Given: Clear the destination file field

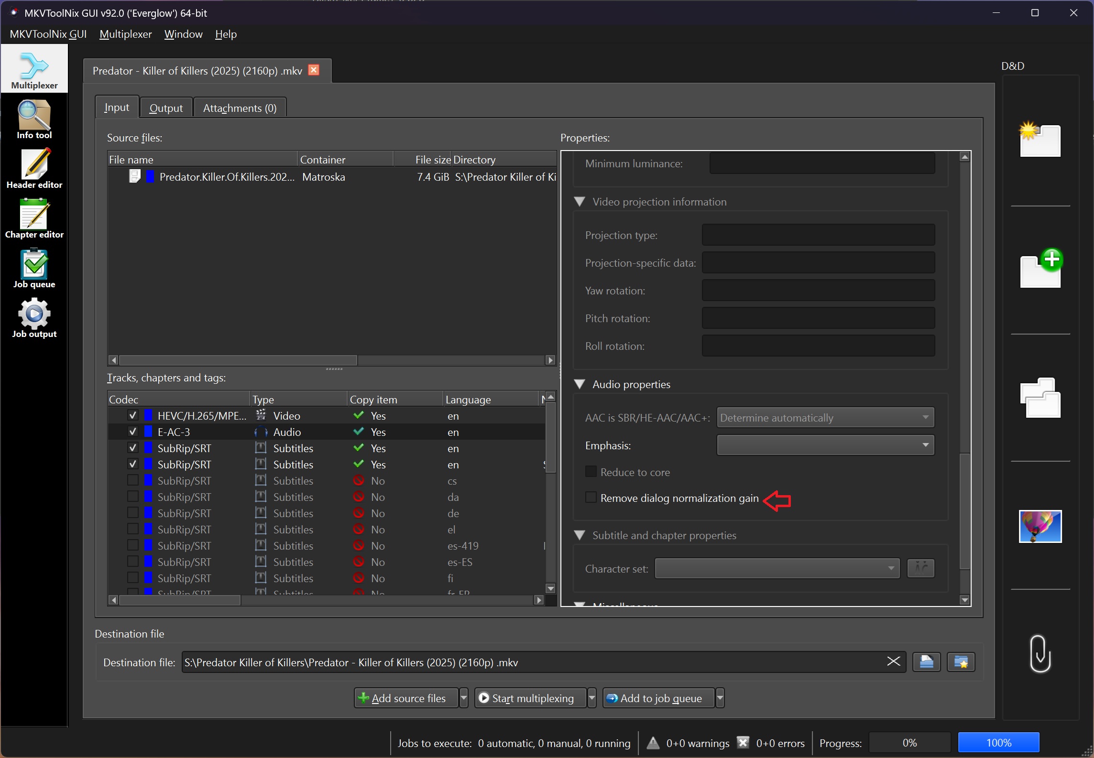Looking at the screenshot, I should [893, 662].
